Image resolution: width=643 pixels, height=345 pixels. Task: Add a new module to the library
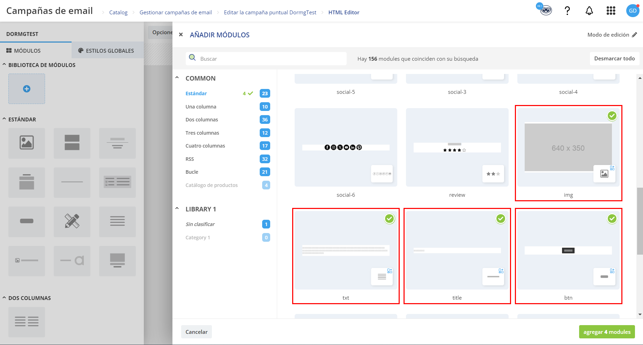(27, 89)
